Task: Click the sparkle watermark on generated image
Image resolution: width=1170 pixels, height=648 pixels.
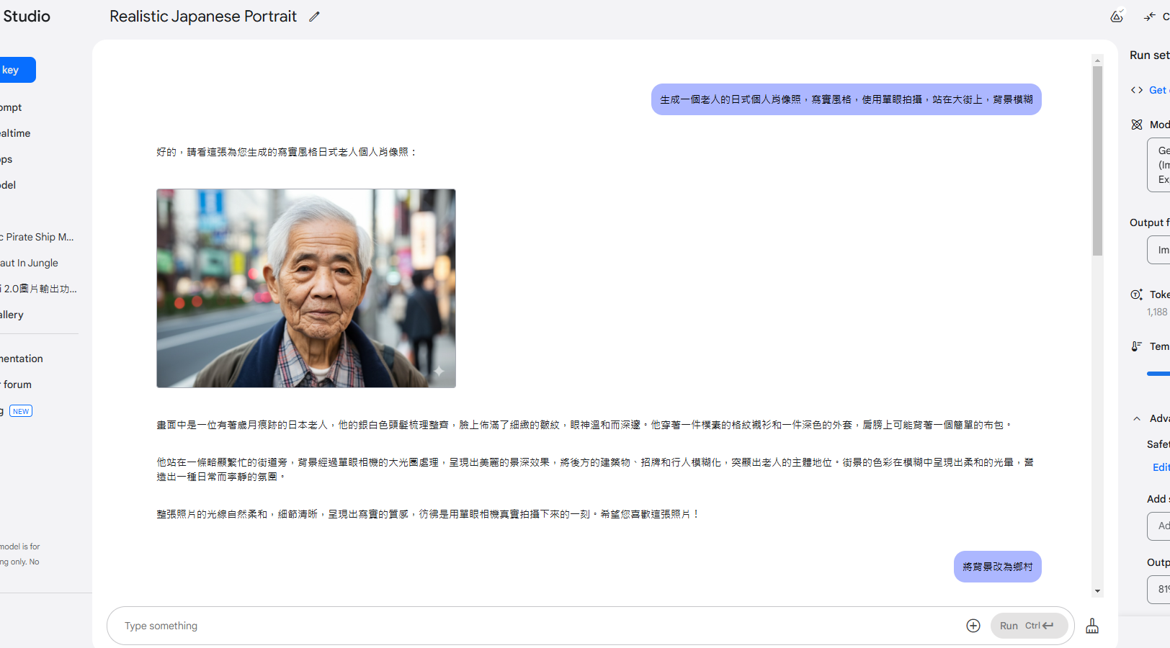Action: pyautogui.click(x=439, y=372)
